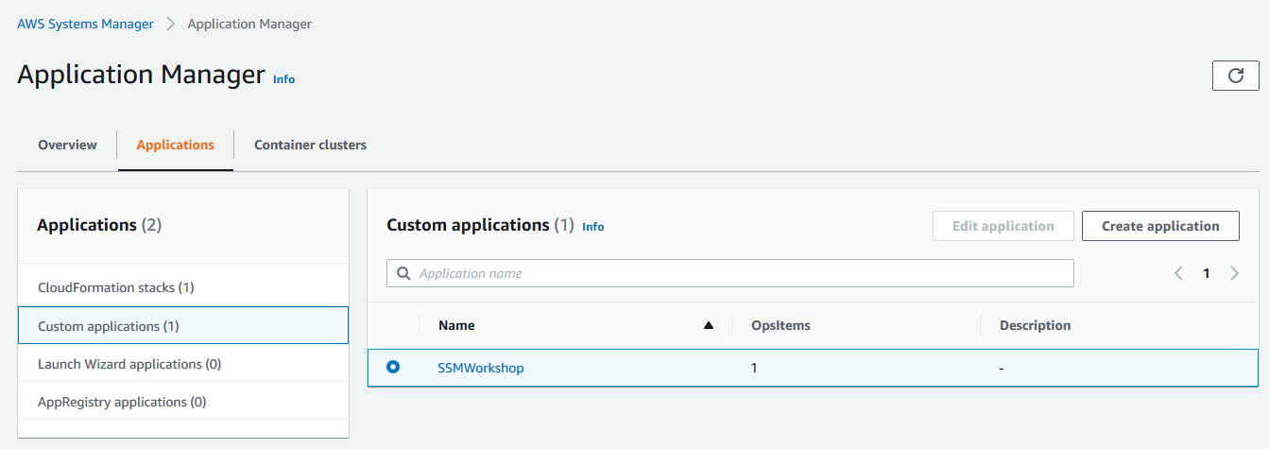Screen dimensions: 1269x449
Task: Open the Overview tab
Action: pyautogui.click(x=67, y=145)
